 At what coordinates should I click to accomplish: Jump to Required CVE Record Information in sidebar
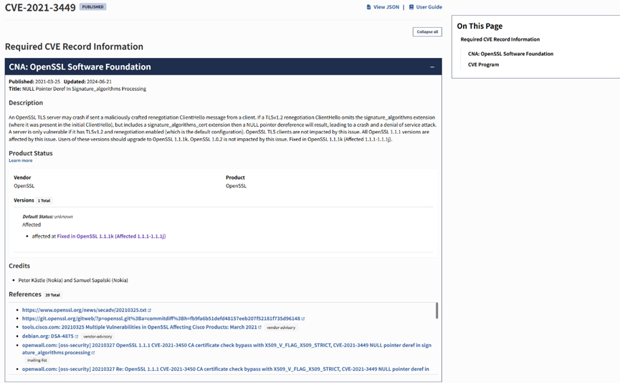click(x=500, y=39)
